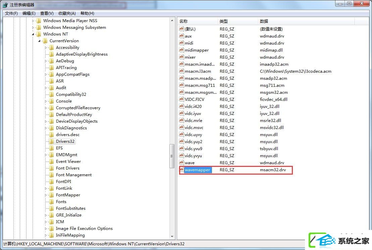Screen dimensions: 372x250
Task: Select the GRE_Initialize key
Action: tap(69, 215)
